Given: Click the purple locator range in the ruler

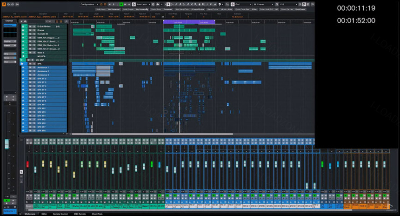Looking at the screenshot, I should [x=189, y=22].
